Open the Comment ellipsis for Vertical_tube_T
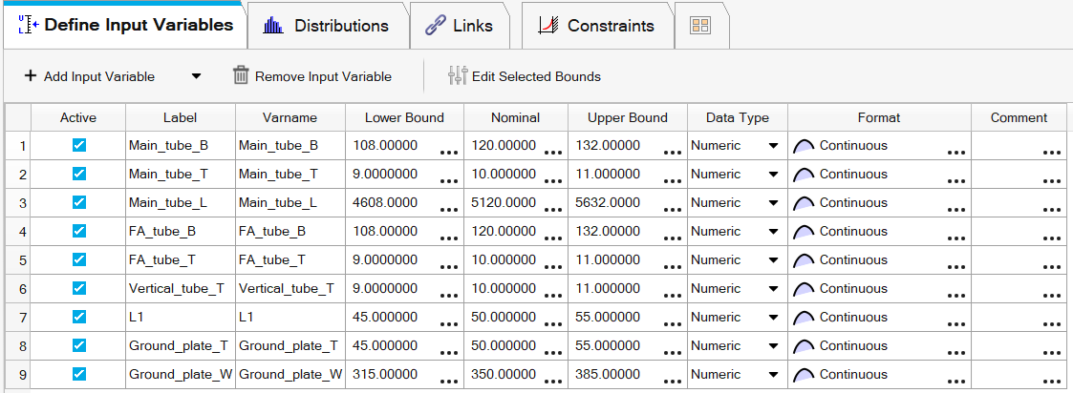Screen dimensions: 1073x393 tap(1051, 296)
